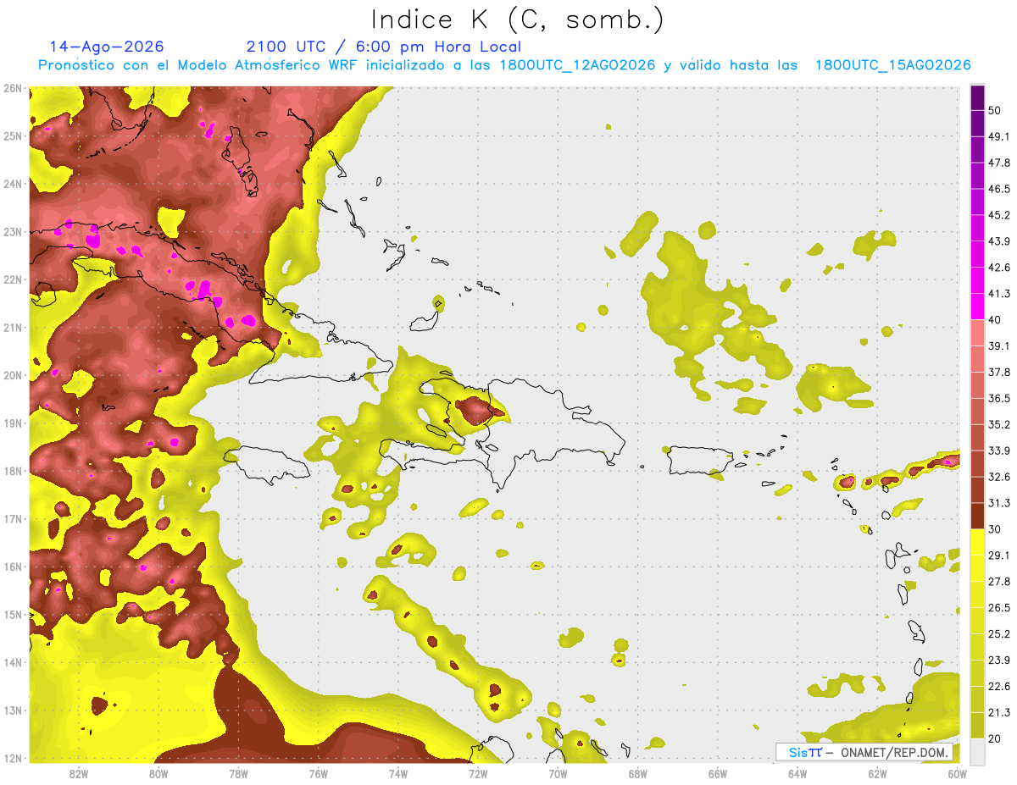Click longitude label 78W
Image resolution: width=1017 pixels, height=785 pixels.
pos(238,773)
